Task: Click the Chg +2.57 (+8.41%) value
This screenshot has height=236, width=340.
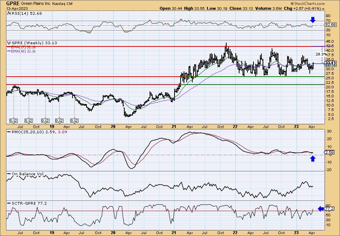Action: click(302, 8)
